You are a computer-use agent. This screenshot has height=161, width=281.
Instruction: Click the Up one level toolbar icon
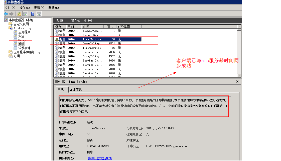pyautogui.click(x=19, y=14)
